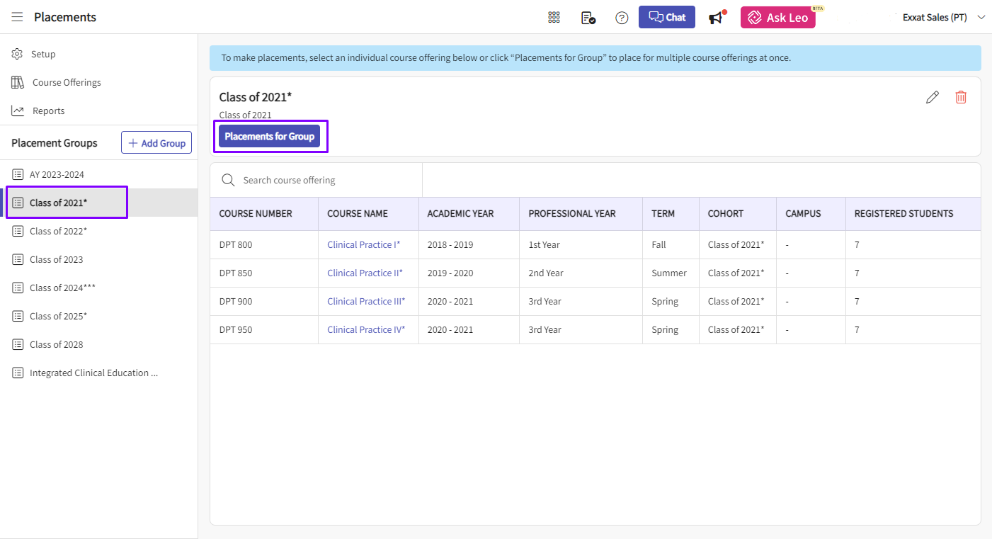Viewport: 992px width, 539px height.
Task: Click the checklist document icon in header
Action: (588, 18)
